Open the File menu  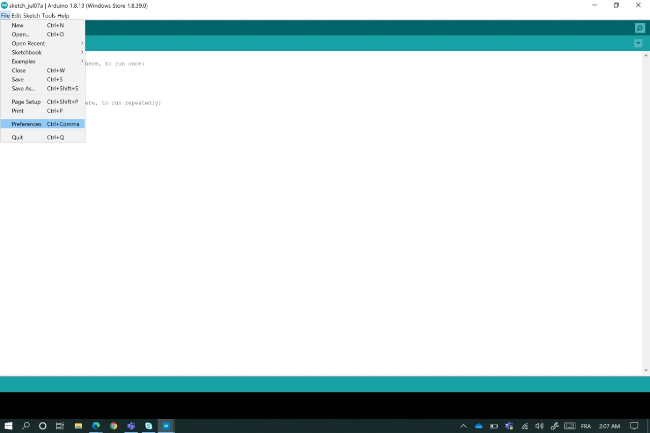[5, 16]
